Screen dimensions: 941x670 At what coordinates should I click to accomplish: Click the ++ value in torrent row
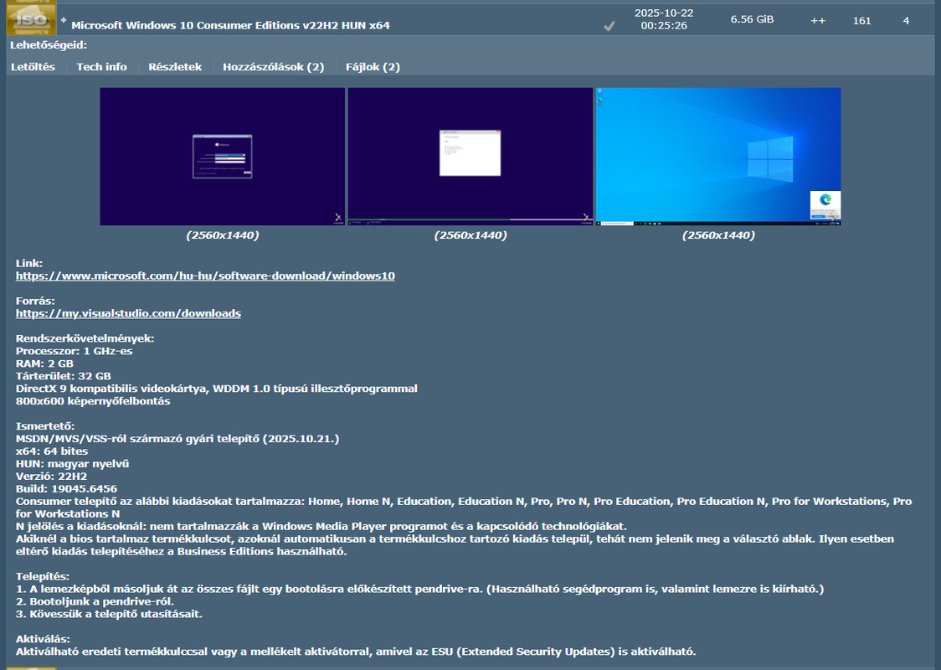(x=818, y=20)
